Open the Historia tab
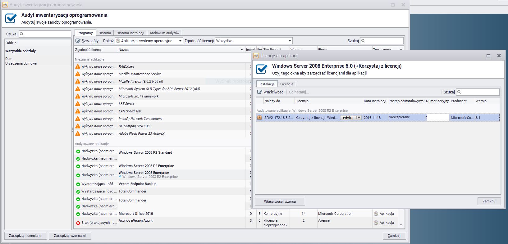This screenshot has height=244, width=508. tap(105, 33)
